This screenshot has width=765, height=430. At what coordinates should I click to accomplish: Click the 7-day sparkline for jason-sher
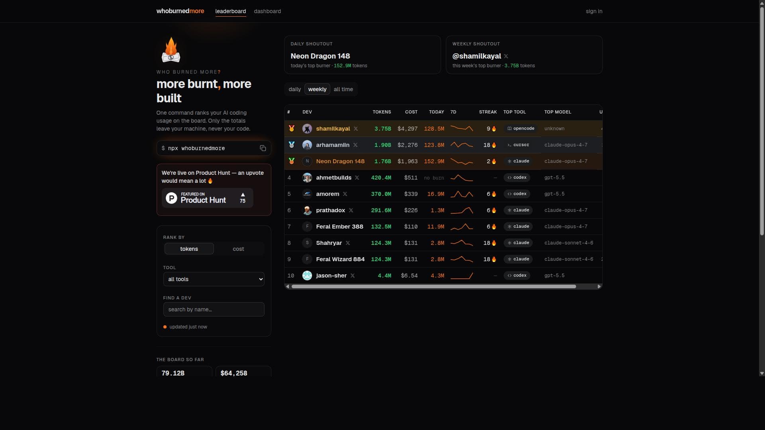pyautogui.click(x=462, y=276)
